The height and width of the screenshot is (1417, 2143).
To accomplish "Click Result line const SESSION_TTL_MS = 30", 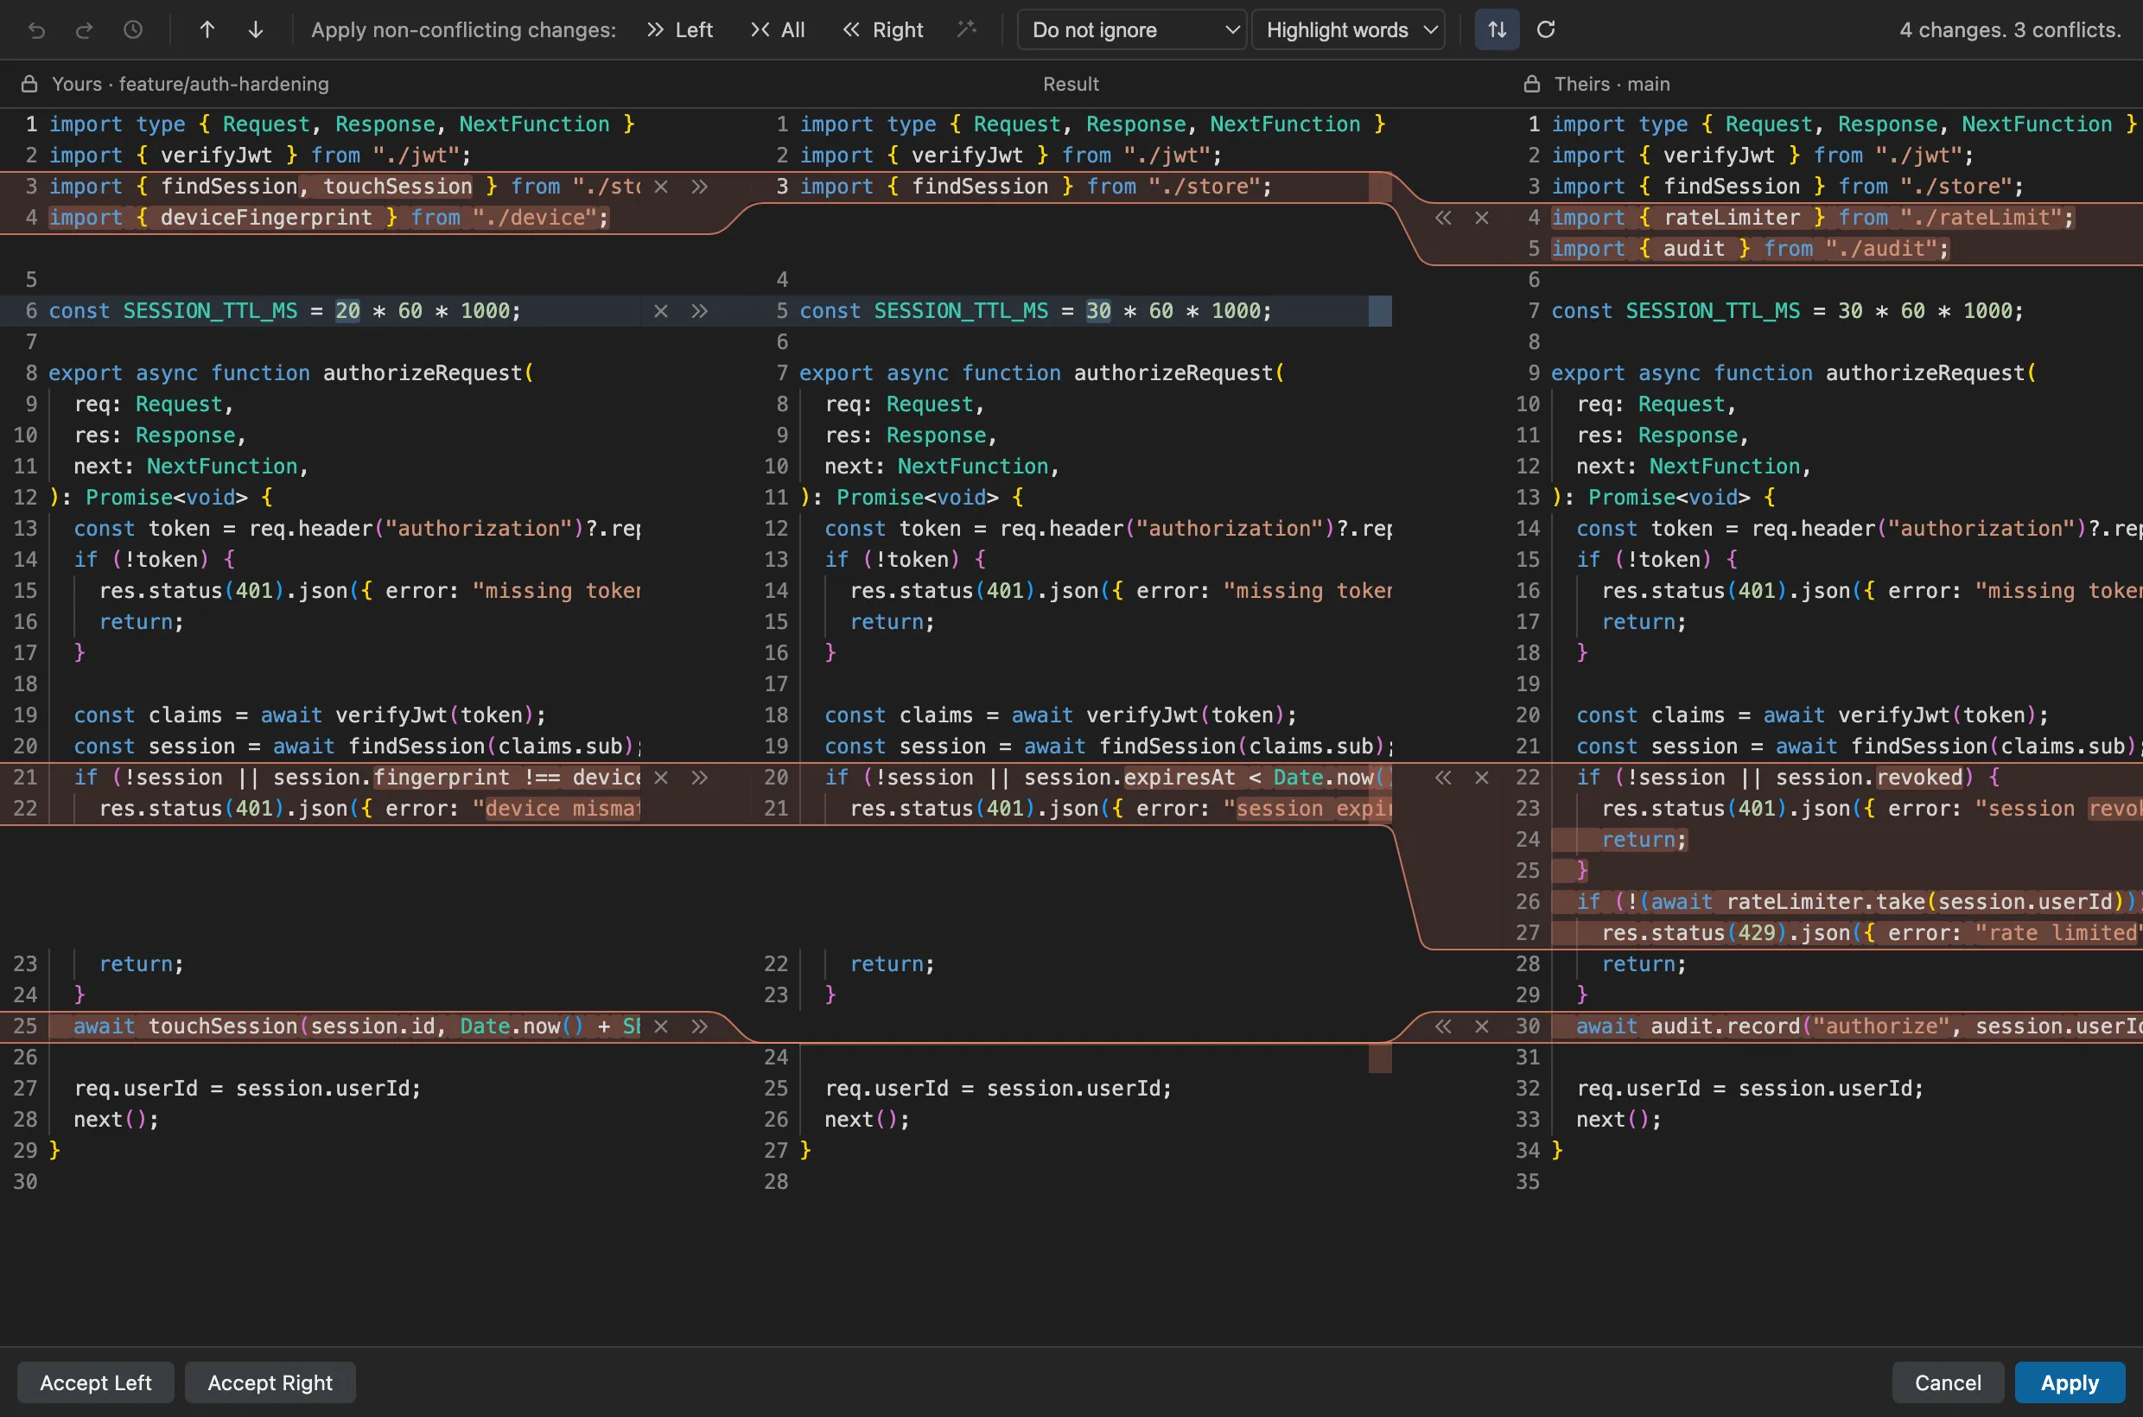I will click(1036, 311).
